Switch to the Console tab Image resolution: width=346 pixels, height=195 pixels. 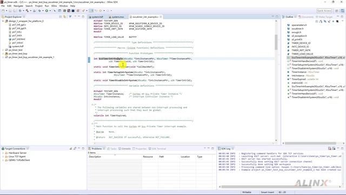coord(125,148)
